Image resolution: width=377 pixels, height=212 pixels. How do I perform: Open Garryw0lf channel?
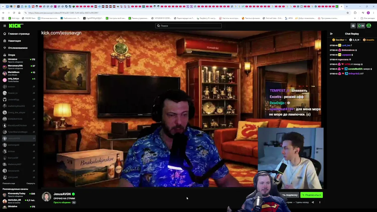point(19,158)
